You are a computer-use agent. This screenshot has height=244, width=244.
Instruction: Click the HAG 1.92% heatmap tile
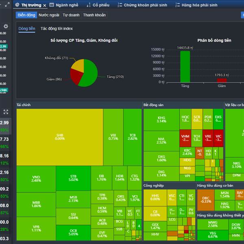click(x=225, y=205)
